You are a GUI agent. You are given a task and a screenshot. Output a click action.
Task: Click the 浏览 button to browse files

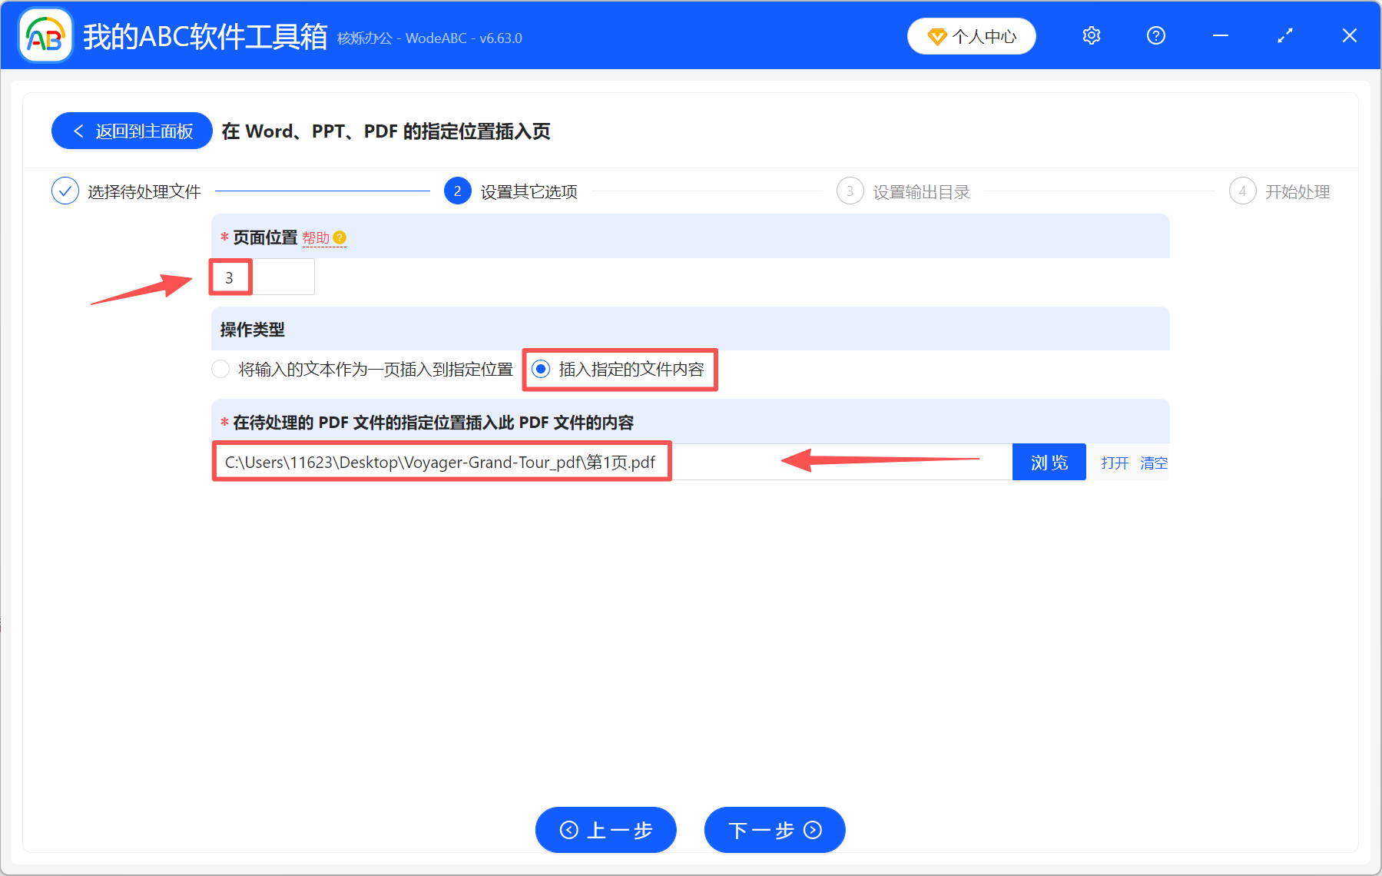tap(1049, 462)
